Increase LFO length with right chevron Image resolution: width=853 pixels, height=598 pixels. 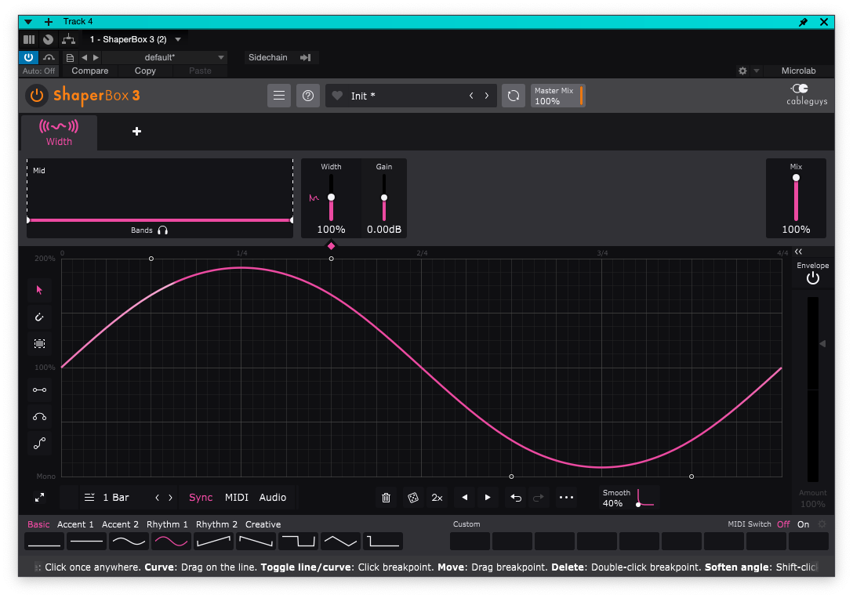pos(170,498)
